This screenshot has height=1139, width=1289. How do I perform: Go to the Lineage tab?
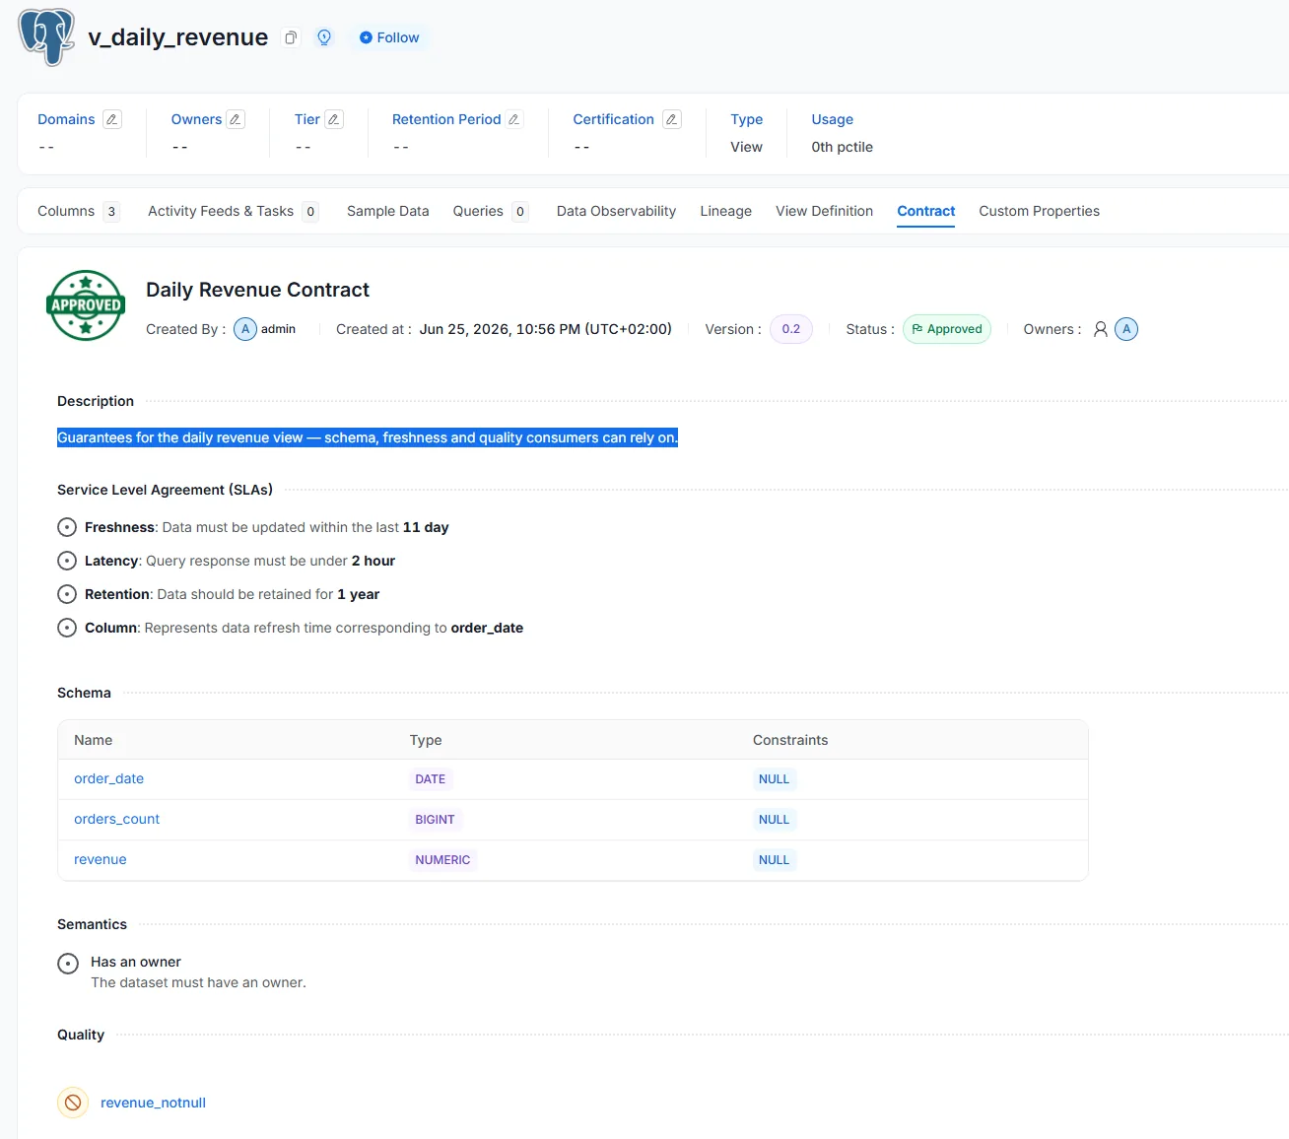click(x=726, y=211)
